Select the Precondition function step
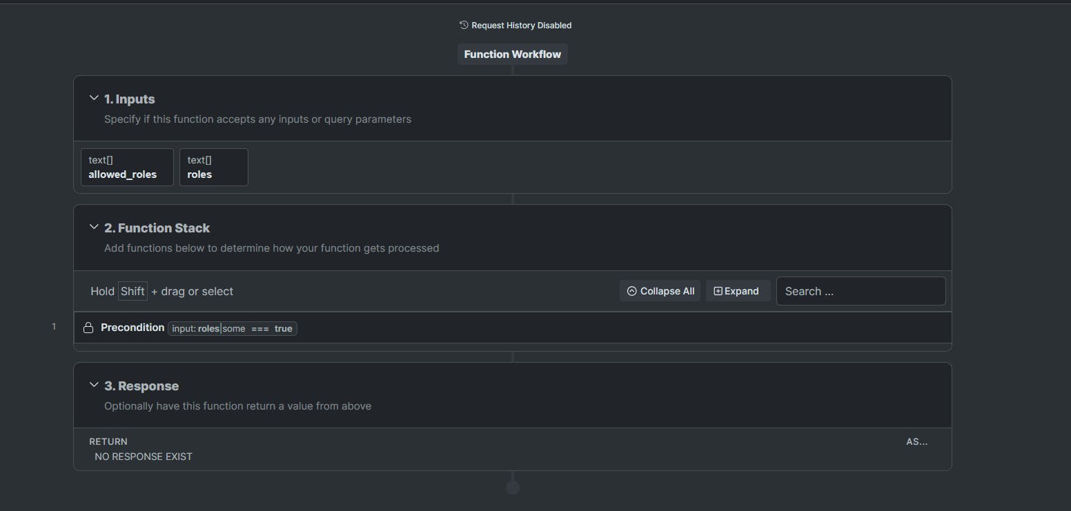This screenshot has height=511, width=1071. click(x=132, y=328)
